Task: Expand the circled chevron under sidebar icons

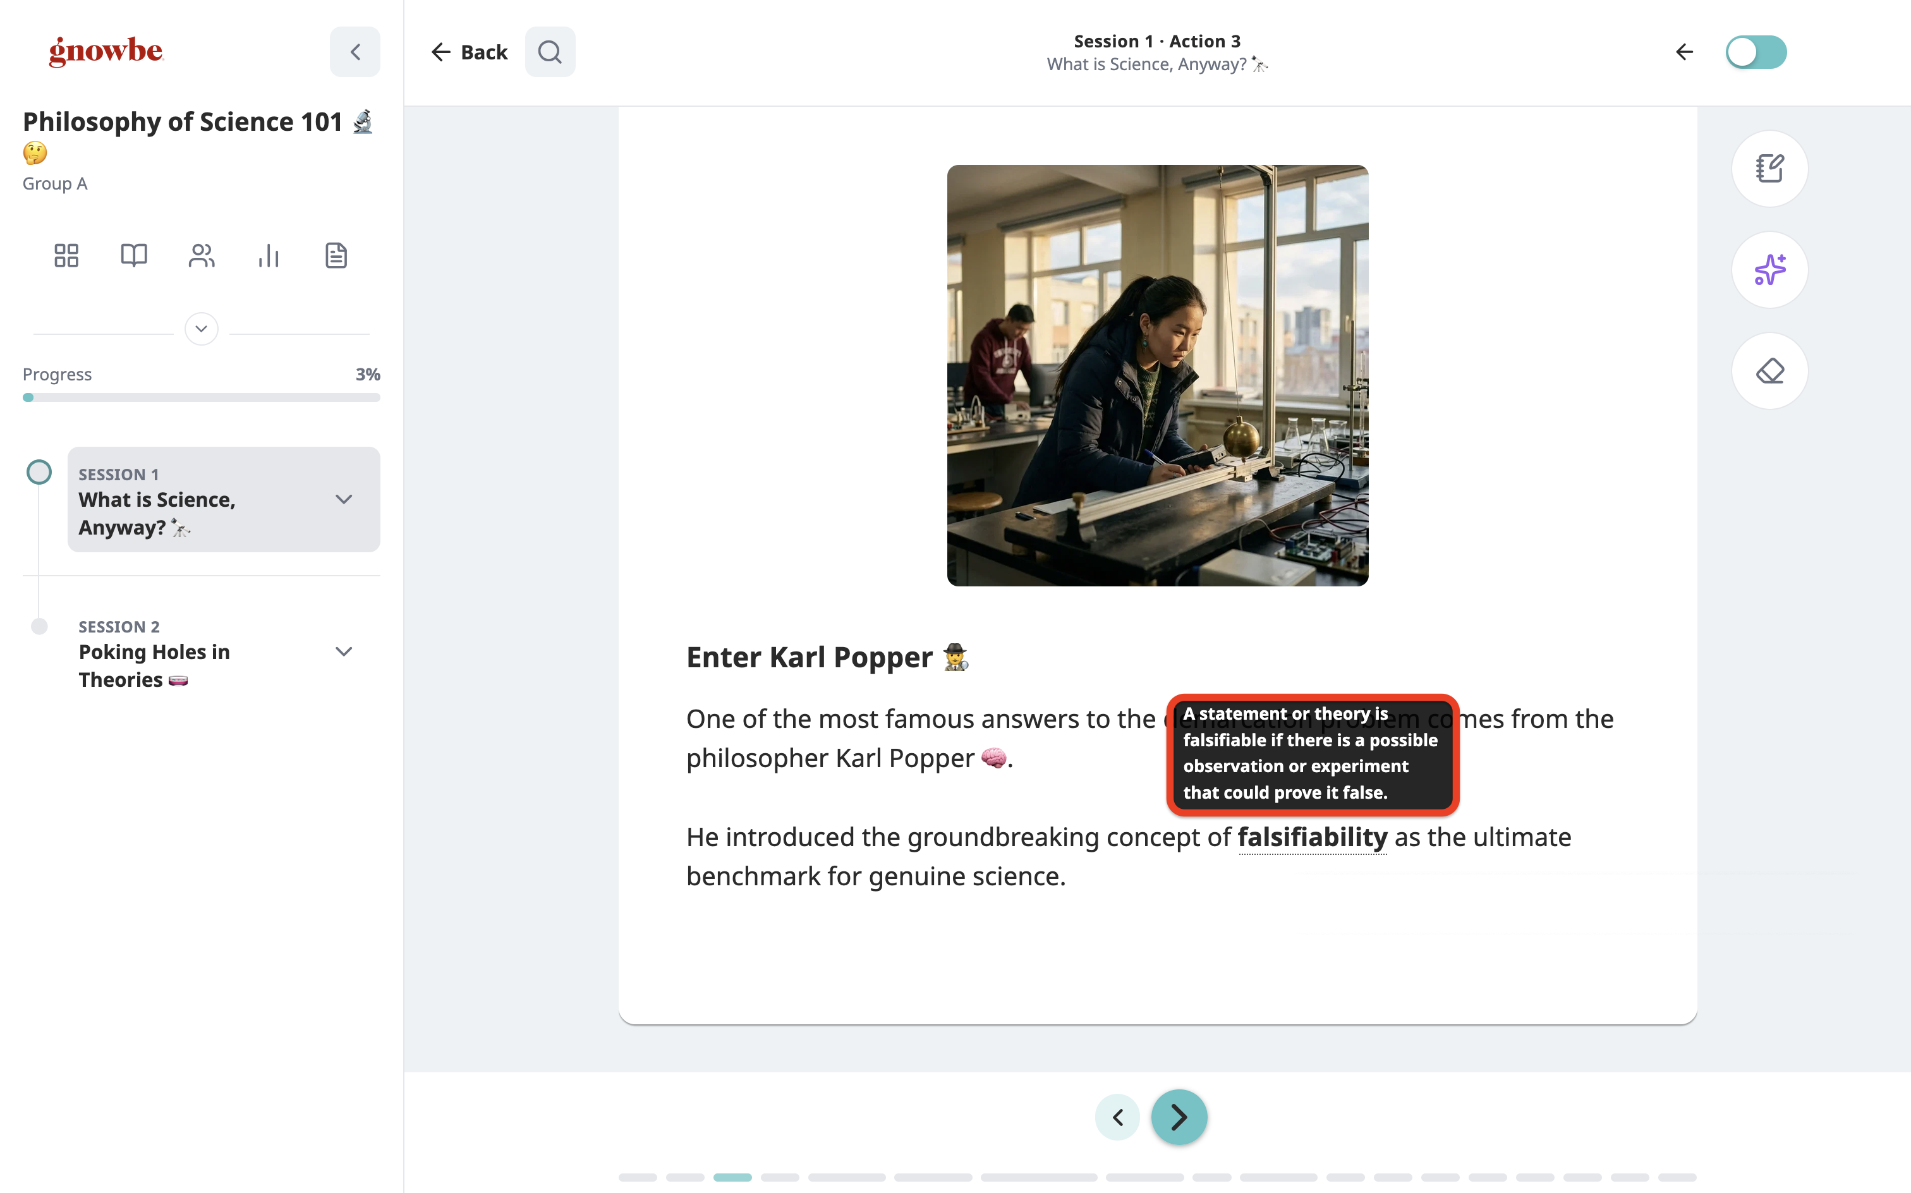Action: (x=201, y=329)
